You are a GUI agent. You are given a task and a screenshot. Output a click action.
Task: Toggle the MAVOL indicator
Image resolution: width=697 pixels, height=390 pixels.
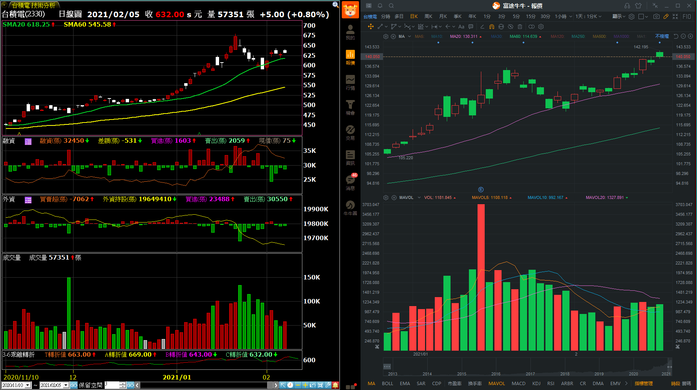point(497,383)
